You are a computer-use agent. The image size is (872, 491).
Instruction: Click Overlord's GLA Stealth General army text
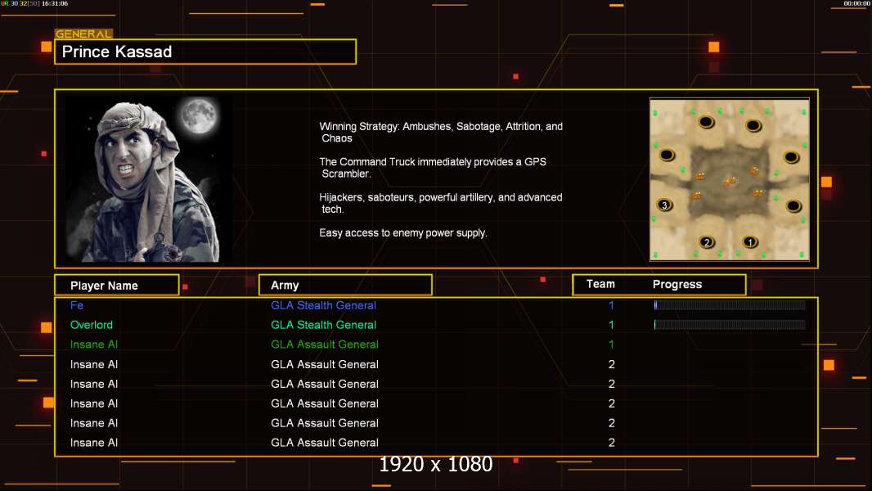(324, 325)
